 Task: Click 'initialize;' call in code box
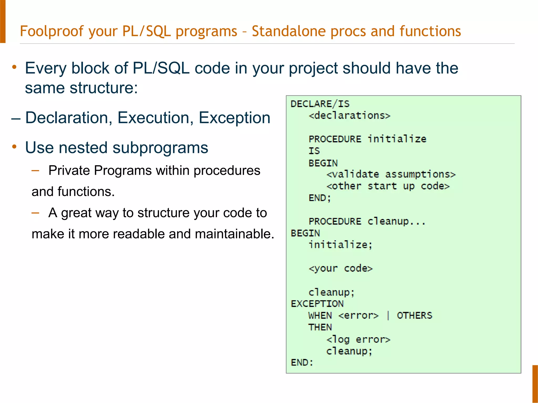coord(340,245)
